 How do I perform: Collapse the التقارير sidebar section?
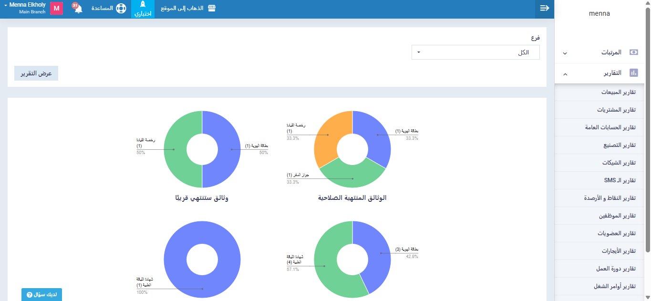point(565,74)
